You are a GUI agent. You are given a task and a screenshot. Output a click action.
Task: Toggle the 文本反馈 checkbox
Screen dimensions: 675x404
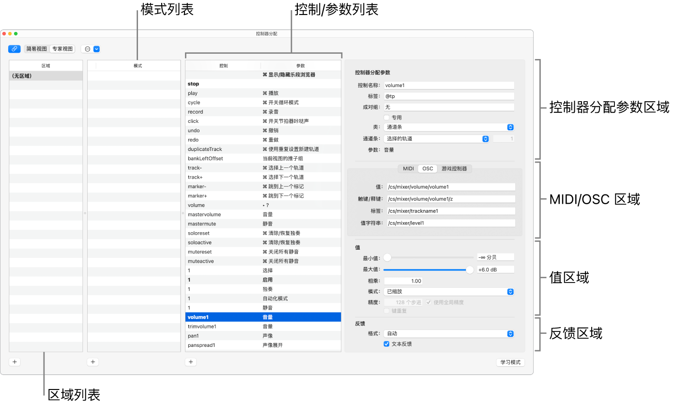tap(386, 344)
